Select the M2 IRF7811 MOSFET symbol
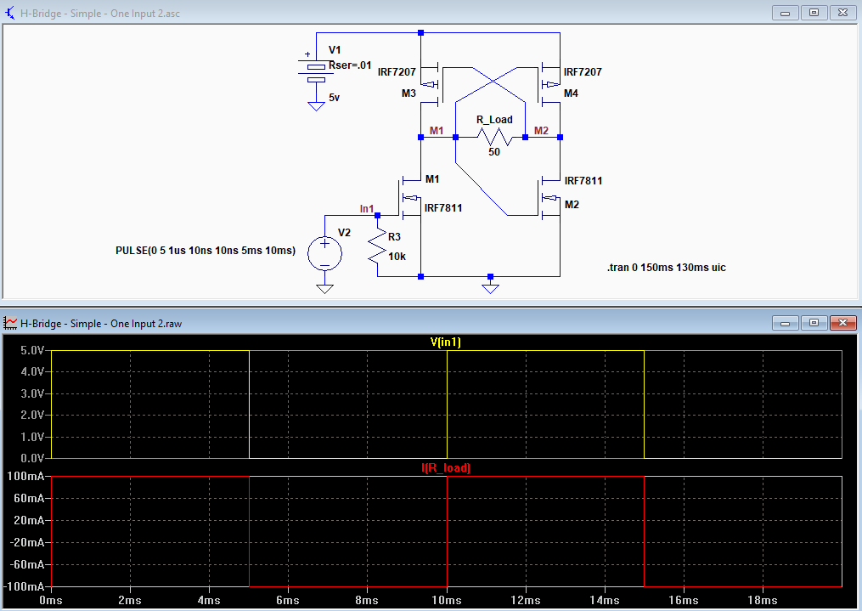The width and height of the screenshot is (862, 611). click(549, 197)
